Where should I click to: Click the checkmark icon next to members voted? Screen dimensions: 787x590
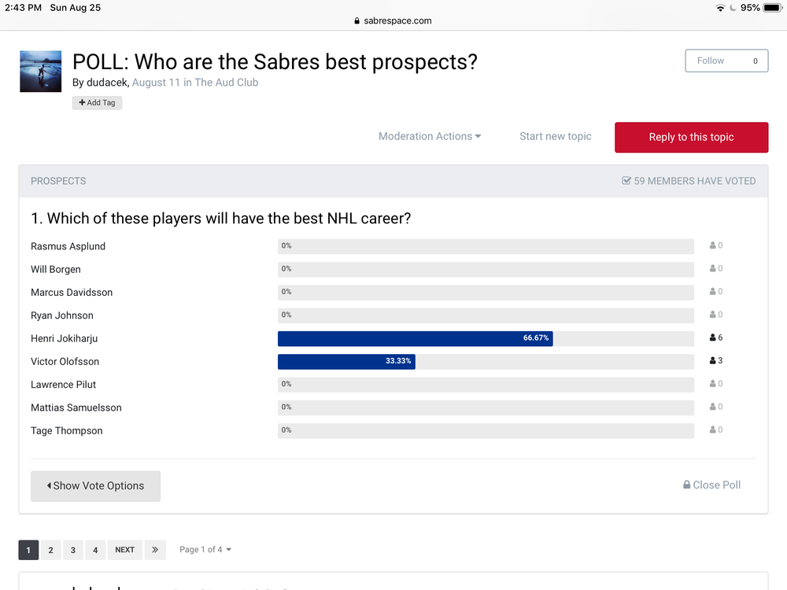click(x=626, y=181)
